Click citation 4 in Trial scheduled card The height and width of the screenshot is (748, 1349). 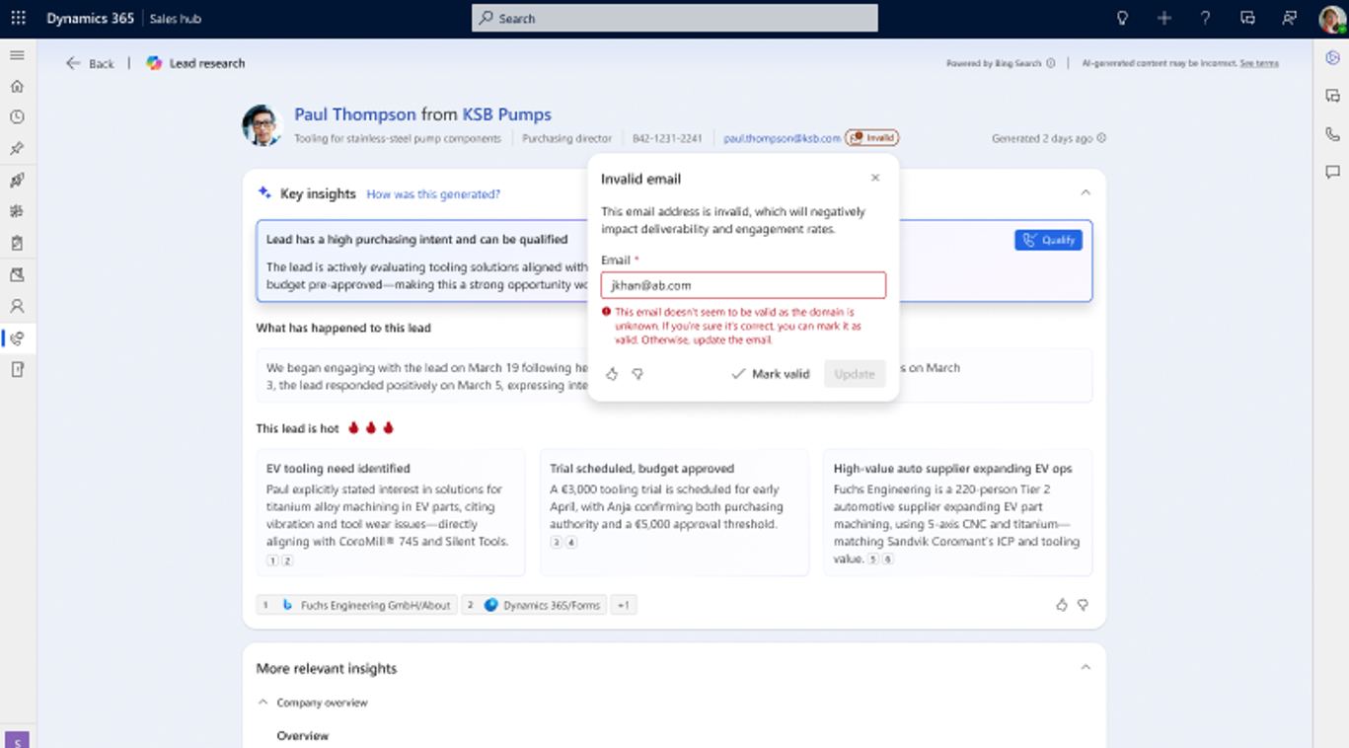coord(571,543)
